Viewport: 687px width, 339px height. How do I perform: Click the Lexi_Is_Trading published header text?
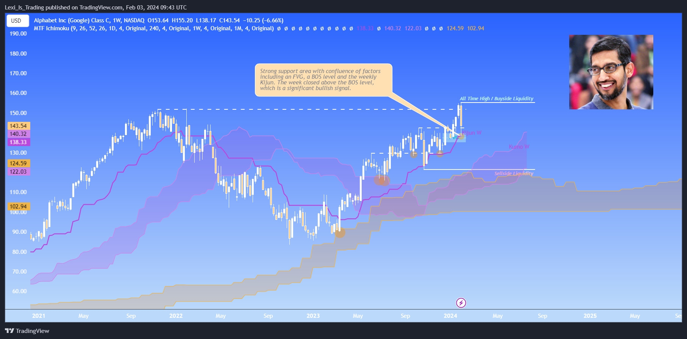(95, 7)
